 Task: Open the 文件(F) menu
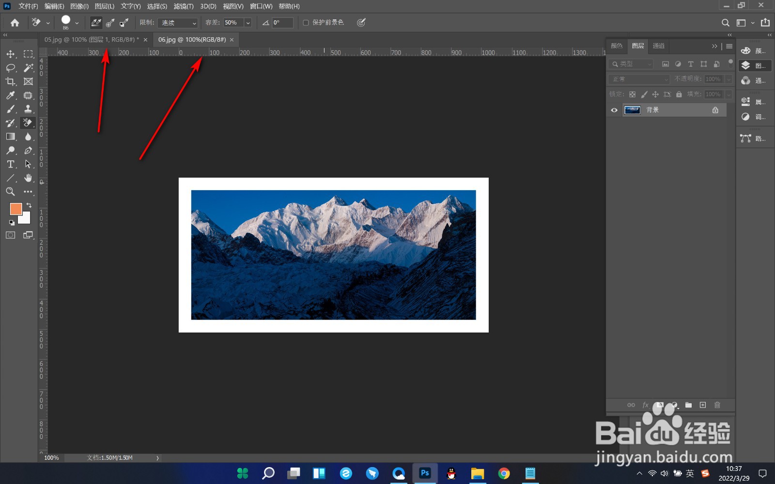point(28,6)
